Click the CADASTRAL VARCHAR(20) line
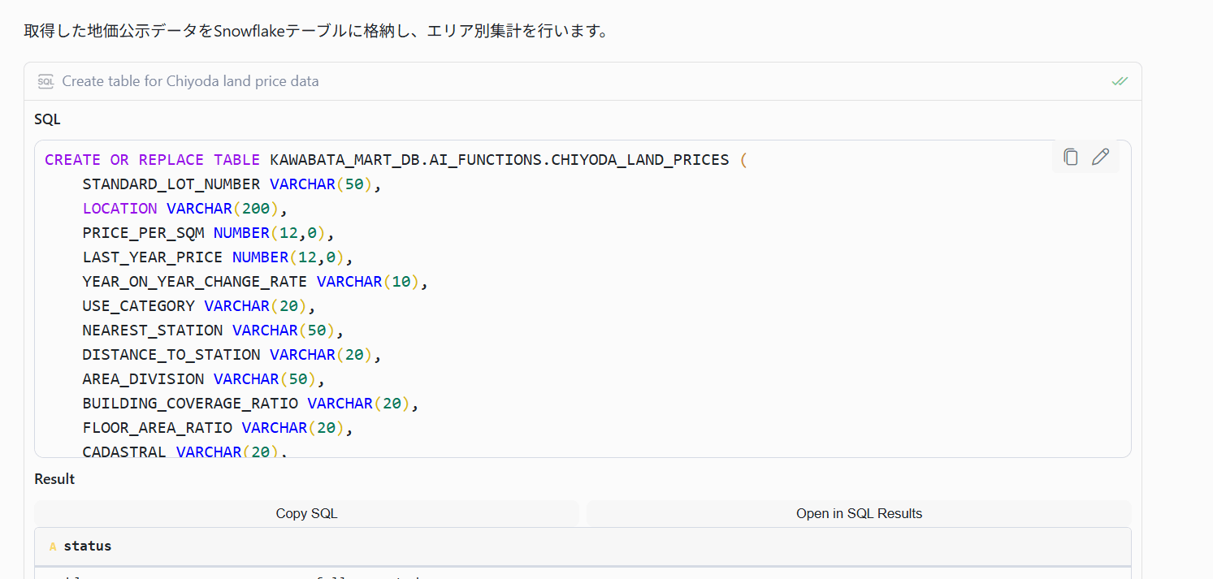 [x=185, y=451]
